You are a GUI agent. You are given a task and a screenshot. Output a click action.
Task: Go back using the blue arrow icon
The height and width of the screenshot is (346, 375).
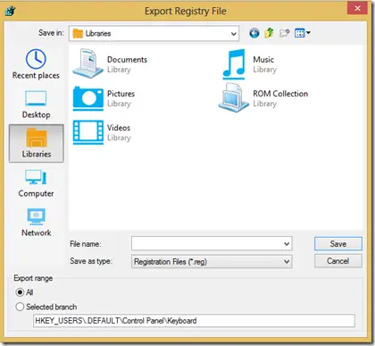pyautogui.click(x=254, y=33)
